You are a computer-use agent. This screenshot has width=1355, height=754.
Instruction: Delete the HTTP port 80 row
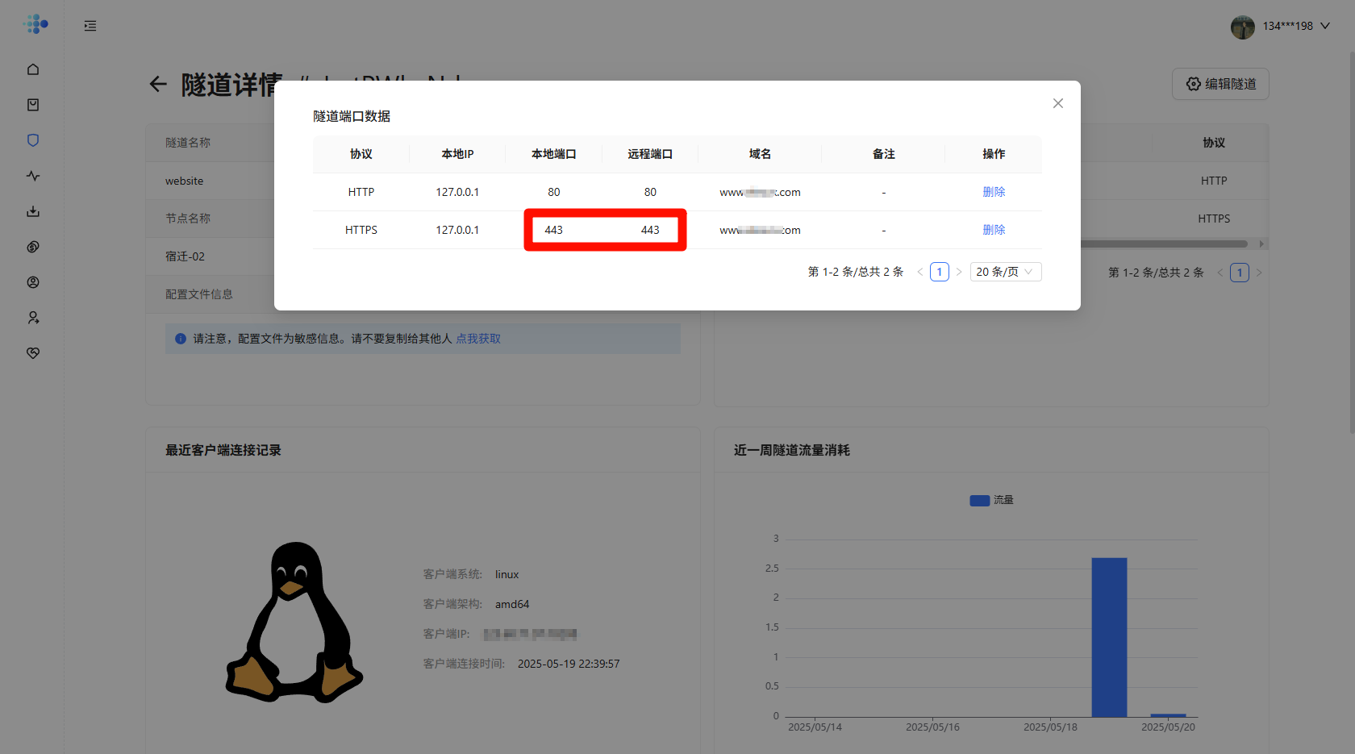coord(994,192)
